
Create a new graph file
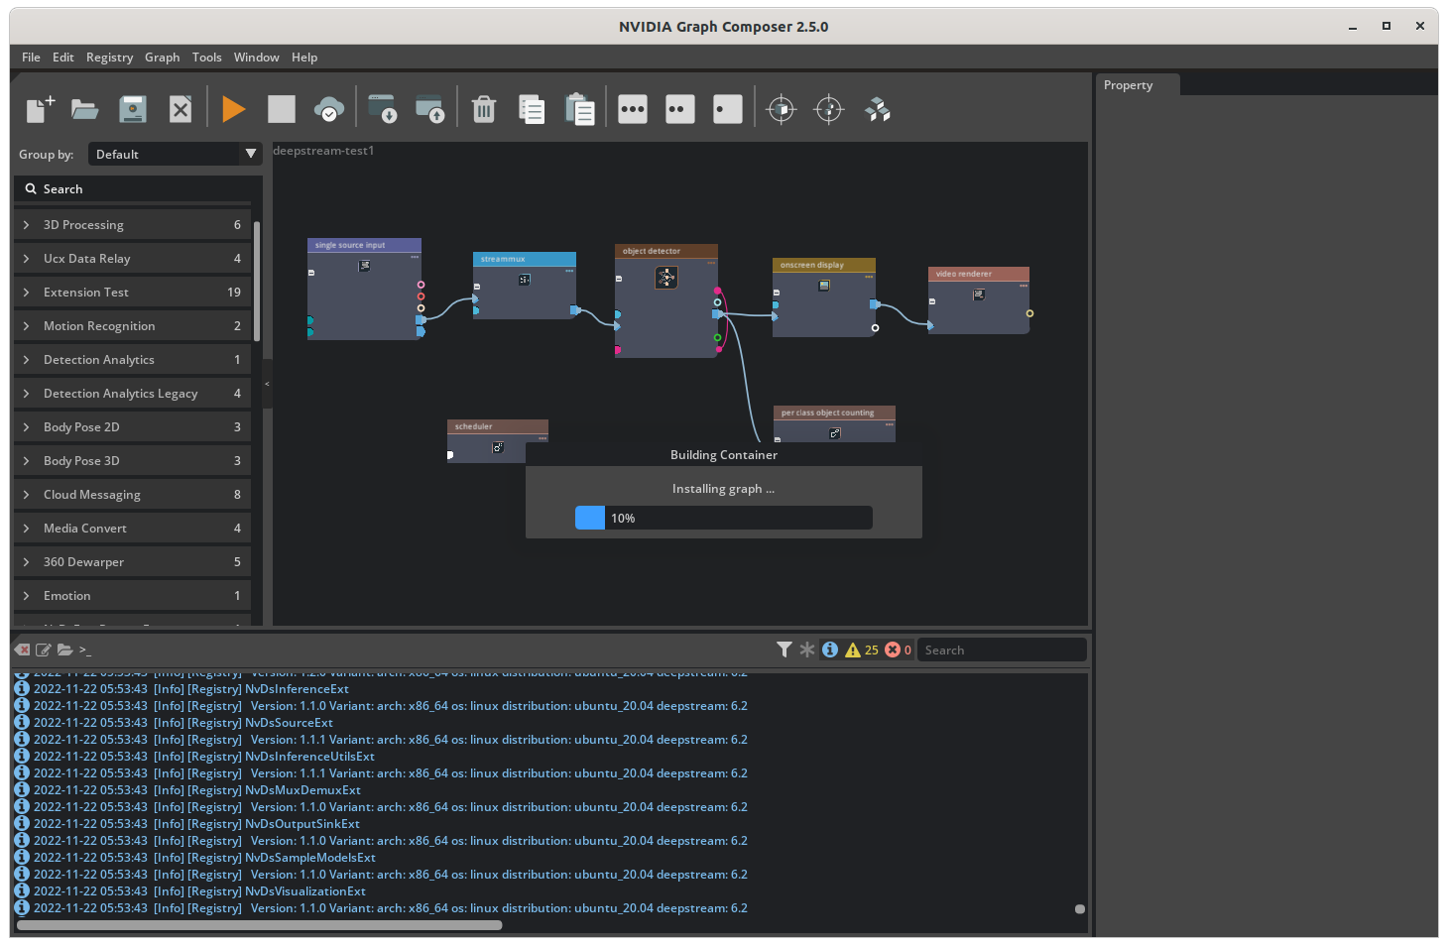click(40, 109)
